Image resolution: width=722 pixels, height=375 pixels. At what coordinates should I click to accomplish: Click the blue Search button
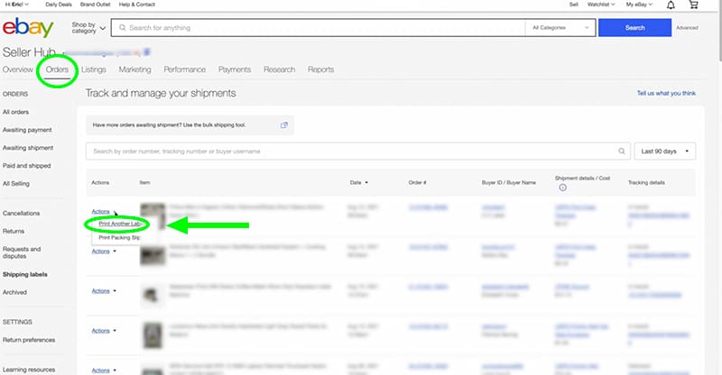click(x=635, y=28)
